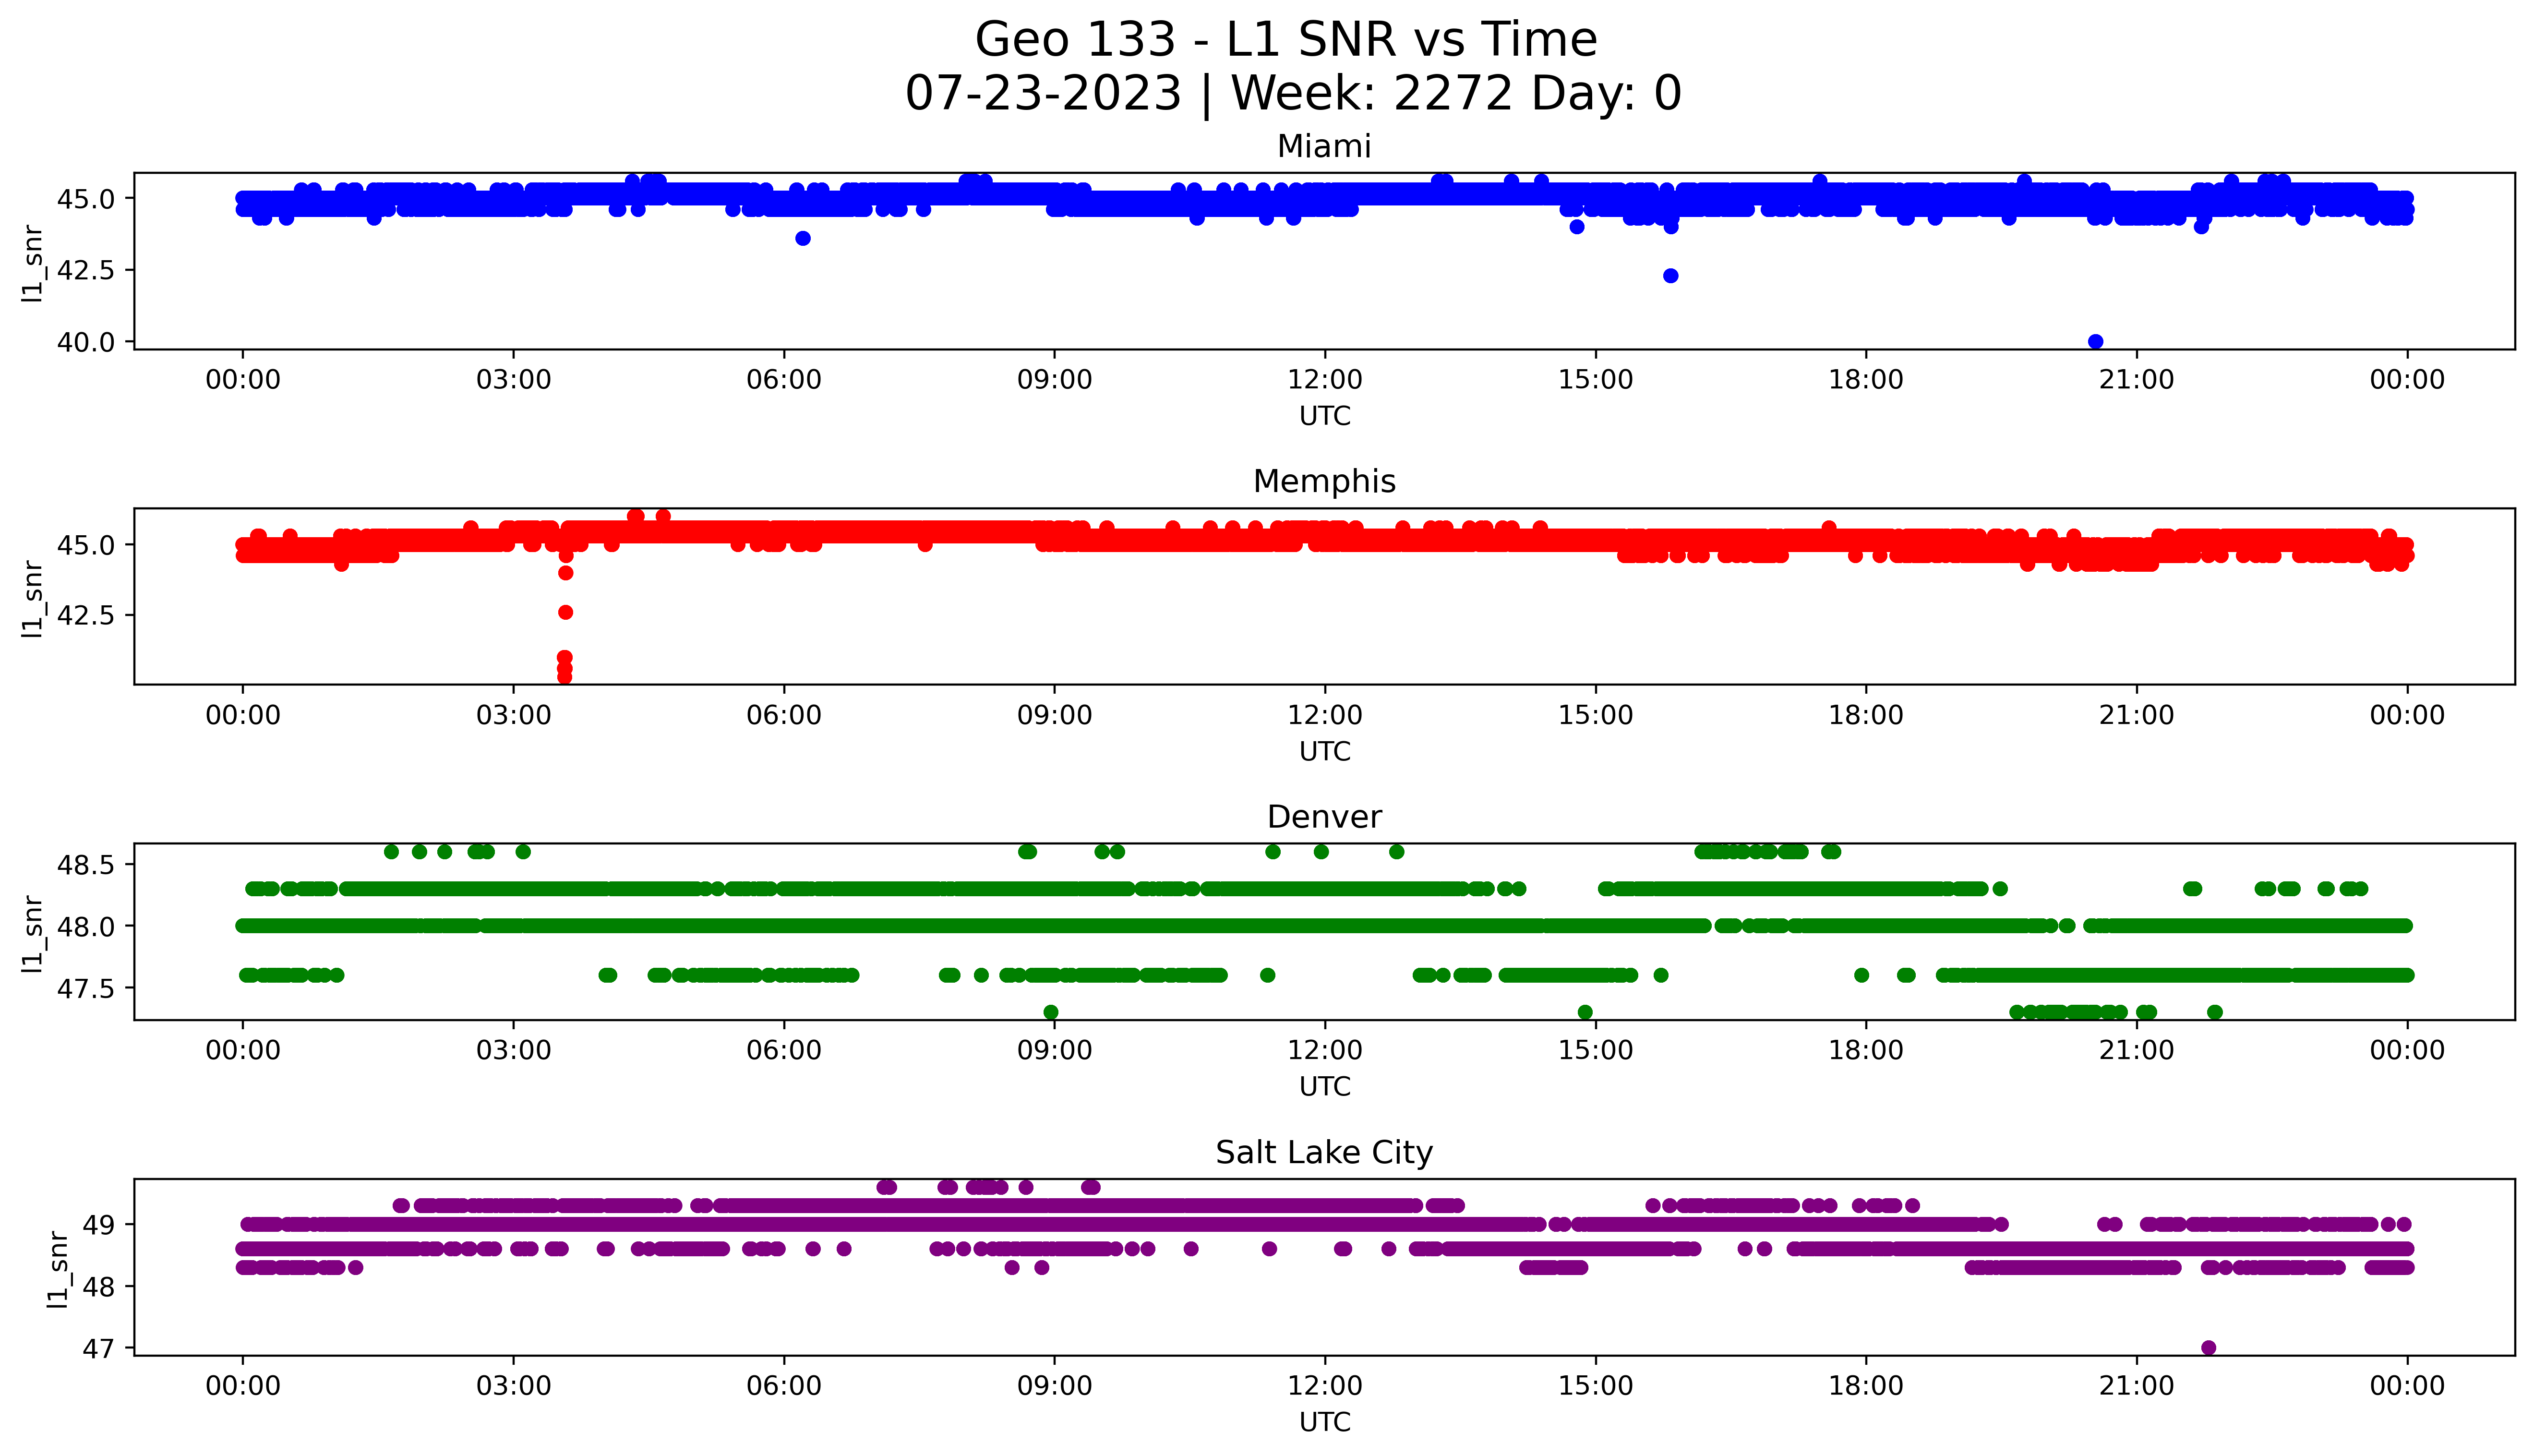Select the Salt Lake City outlier at 47
The height and width of the screenshot is (1456, 2534).
(2209, 1348)
